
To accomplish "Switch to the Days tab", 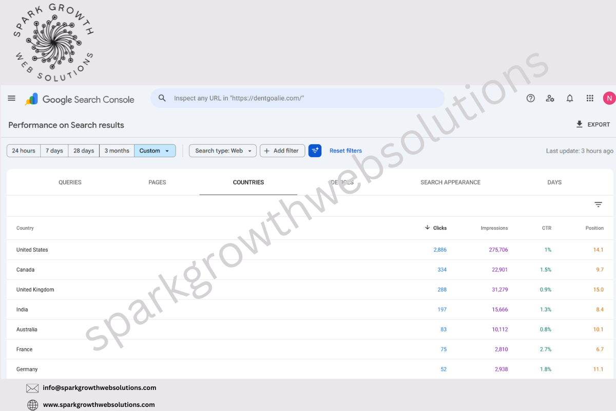I will pyautogui.click(x=554, y=182).
